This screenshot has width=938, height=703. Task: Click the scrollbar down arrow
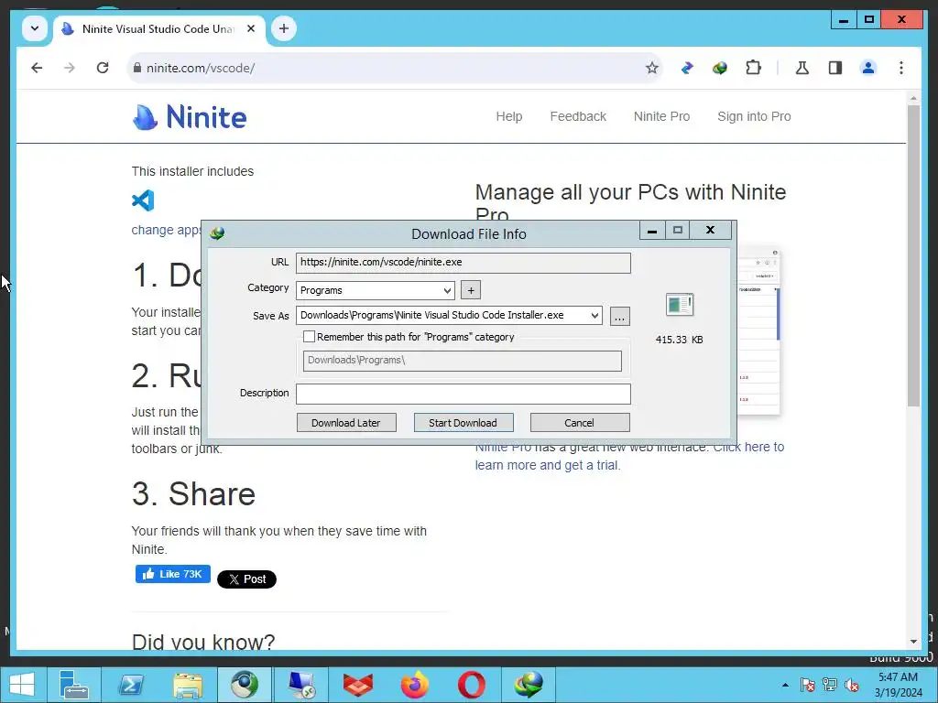coord(913,642)
